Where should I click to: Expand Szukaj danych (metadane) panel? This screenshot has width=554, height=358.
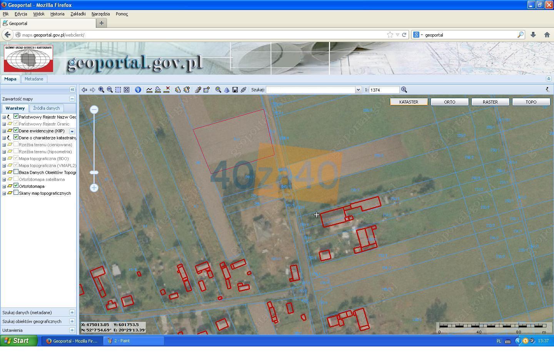click(x=72, y=313)
